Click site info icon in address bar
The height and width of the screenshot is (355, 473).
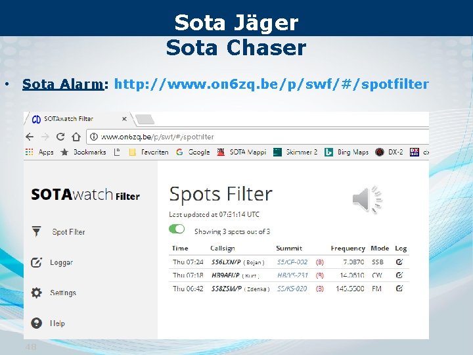point(94,137)
